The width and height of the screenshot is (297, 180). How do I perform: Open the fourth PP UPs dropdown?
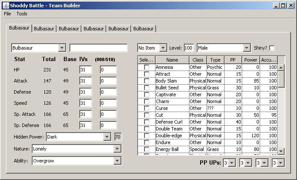click(x=278, y=163)
